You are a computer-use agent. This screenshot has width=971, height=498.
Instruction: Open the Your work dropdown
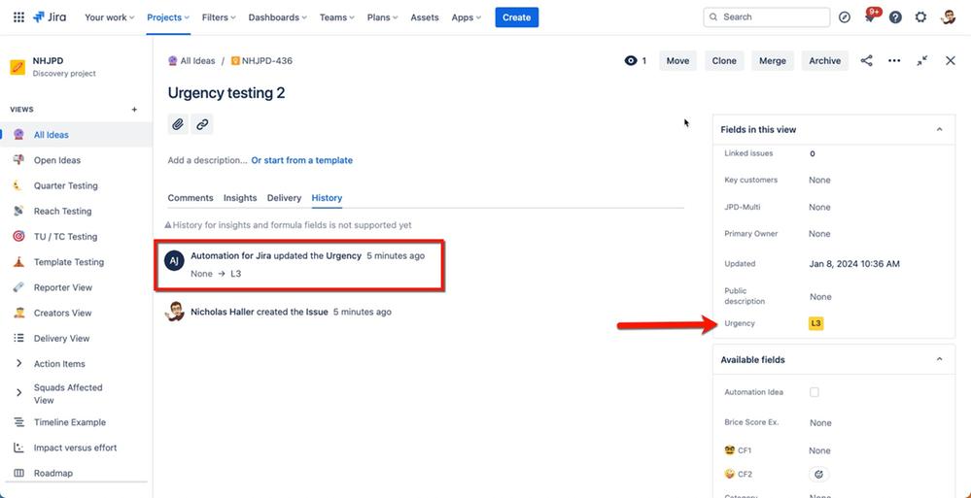coord(110,17)
